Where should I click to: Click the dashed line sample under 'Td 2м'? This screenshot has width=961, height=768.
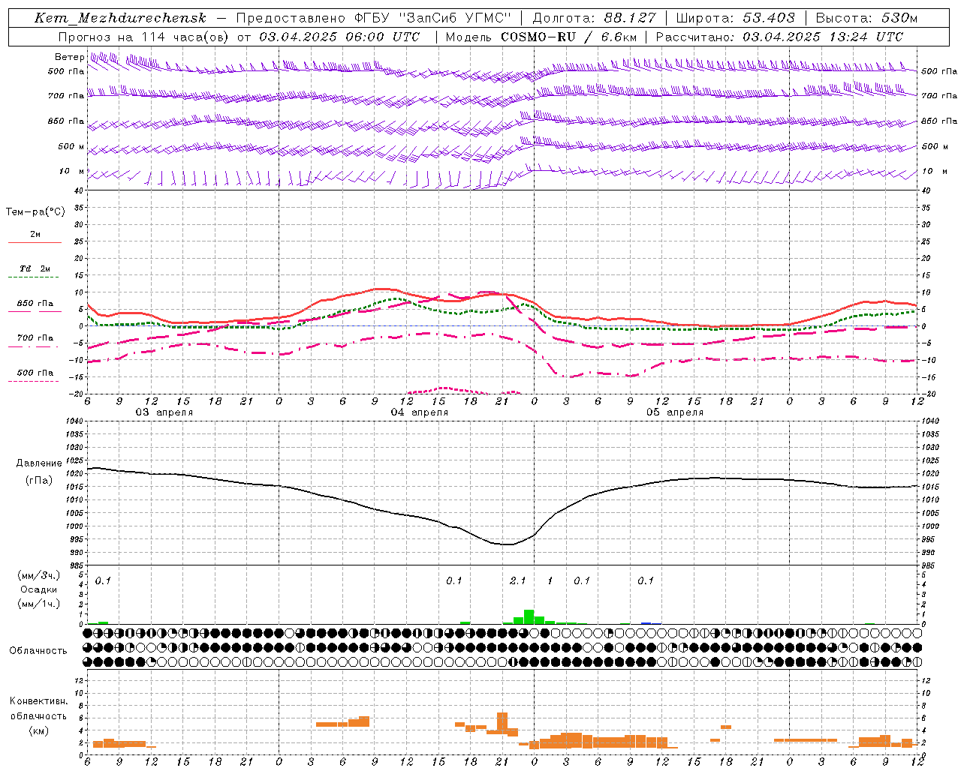coord(33,277)
